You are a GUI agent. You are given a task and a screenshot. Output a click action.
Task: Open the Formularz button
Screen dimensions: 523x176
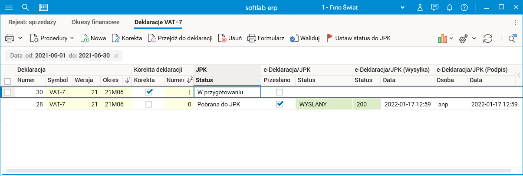pyautogui.click(x=266, y=38)
